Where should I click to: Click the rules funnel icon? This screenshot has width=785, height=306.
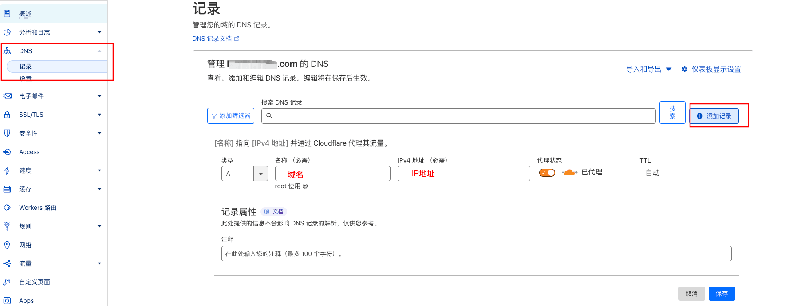click(7, 226)
